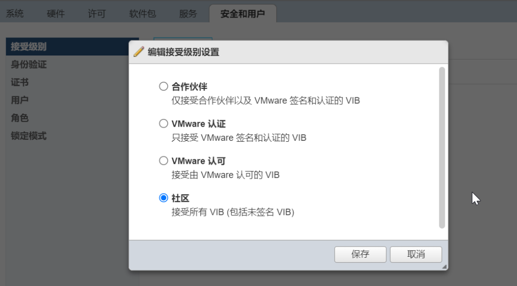
Task: Select the 安全和用户 tab
Action: 243,14
